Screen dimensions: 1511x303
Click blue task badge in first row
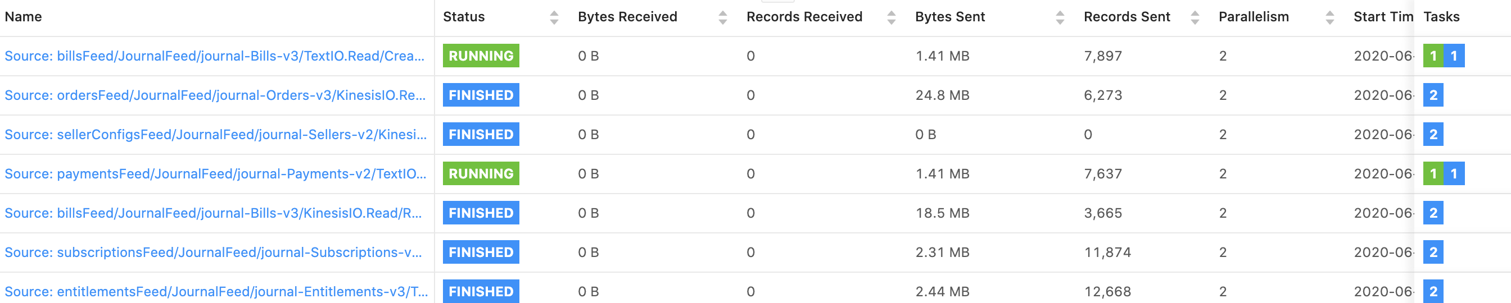(1454, 56)
